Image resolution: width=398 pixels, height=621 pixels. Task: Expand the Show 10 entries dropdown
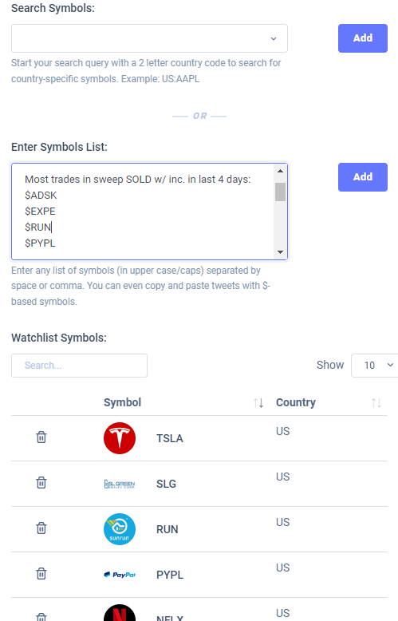tap(374, 365)
